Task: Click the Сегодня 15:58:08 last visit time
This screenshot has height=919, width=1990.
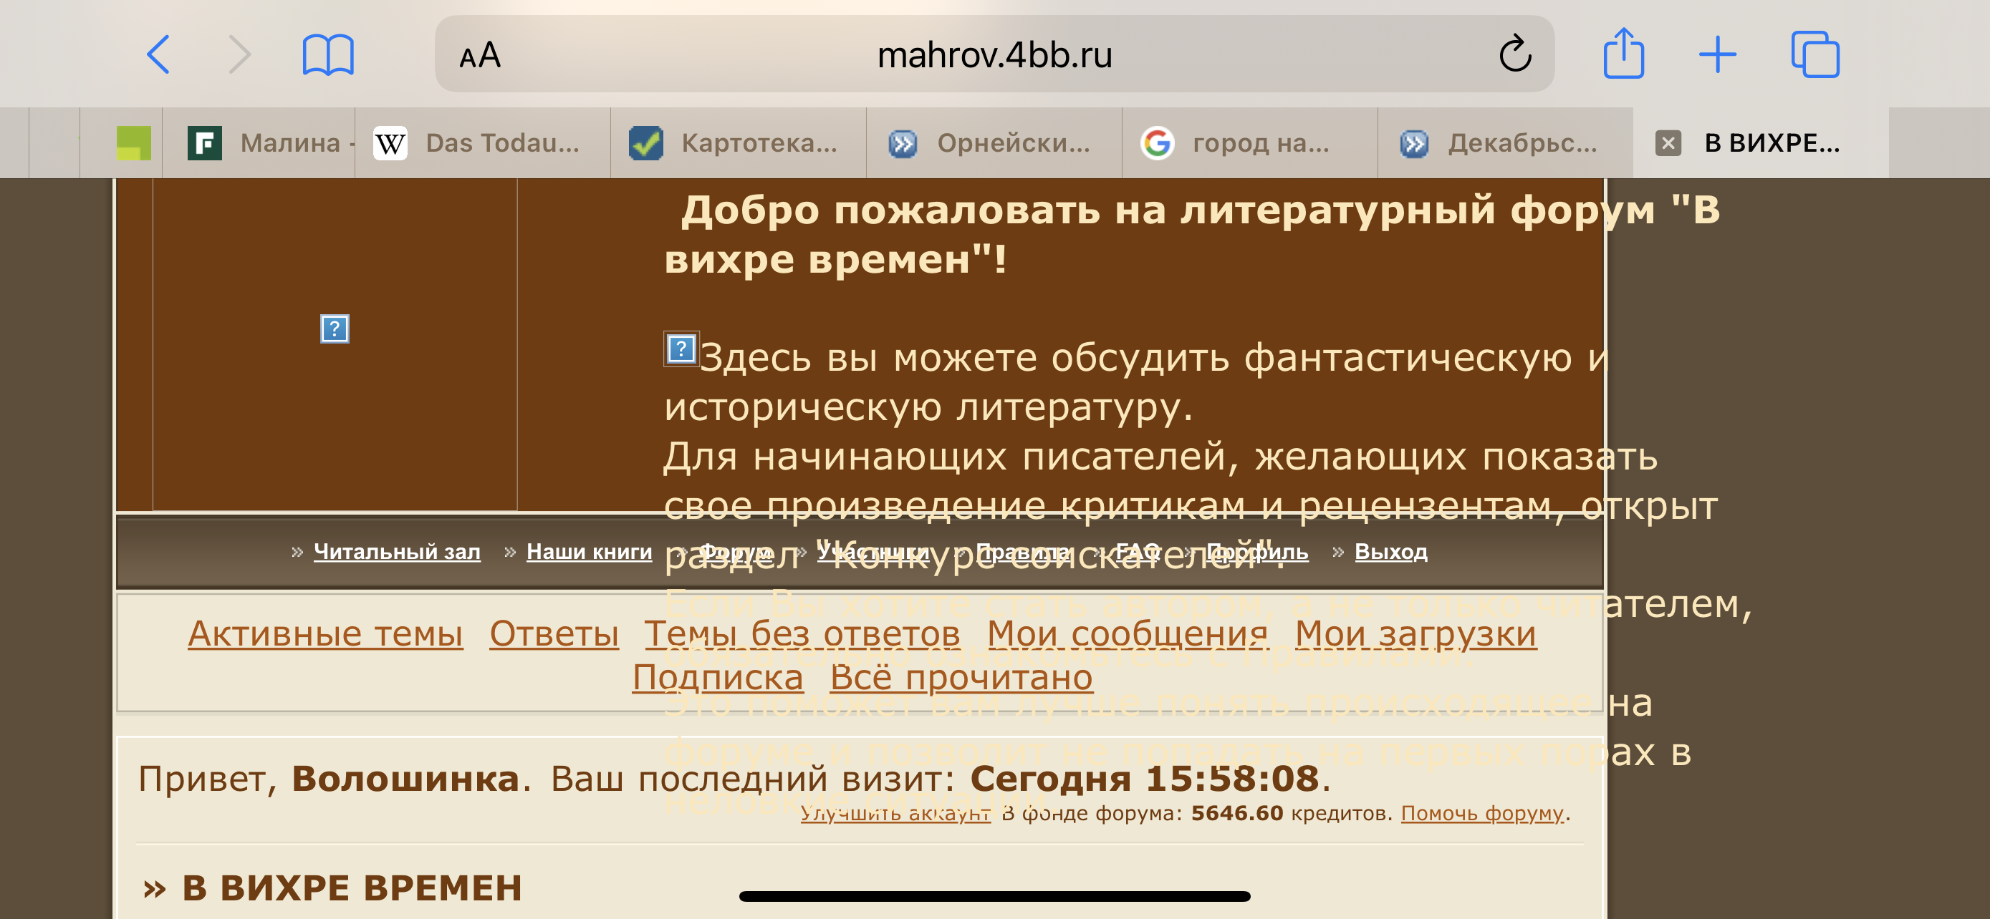Action: [x=1144, y=779]
